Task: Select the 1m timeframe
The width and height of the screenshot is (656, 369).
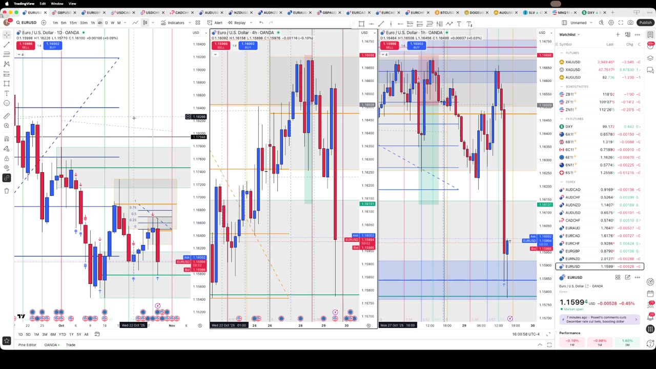Action: click(55, 23)
